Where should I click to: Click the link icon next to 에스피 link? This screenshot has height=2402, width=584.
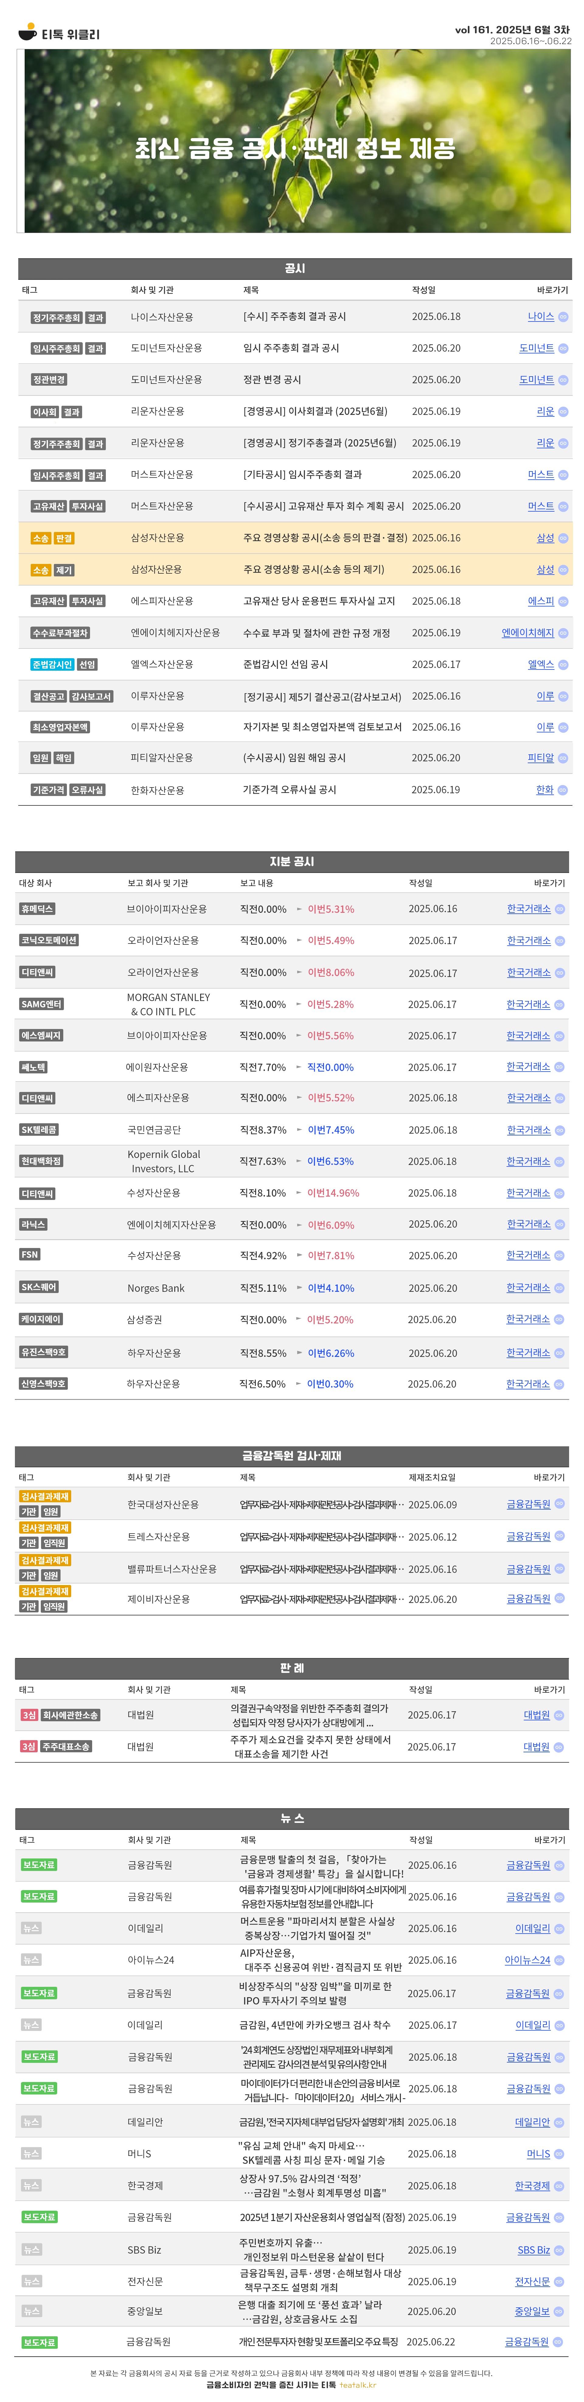[564, 601]
